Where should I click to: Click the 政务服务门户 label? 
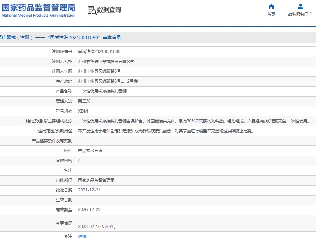300,14
